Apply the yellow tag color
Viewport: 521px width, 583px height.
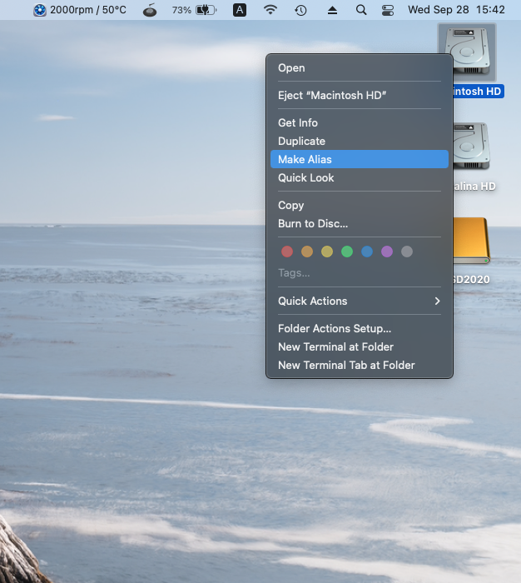[x=327, y=252]
